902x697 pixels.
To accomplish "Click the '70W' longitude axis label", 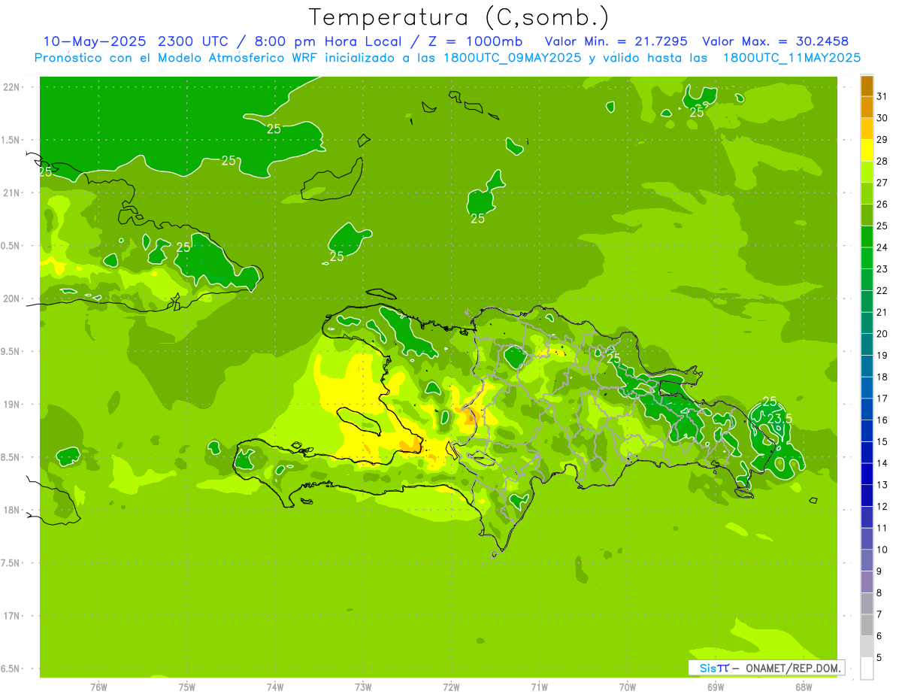I will [x=628, y=686].
